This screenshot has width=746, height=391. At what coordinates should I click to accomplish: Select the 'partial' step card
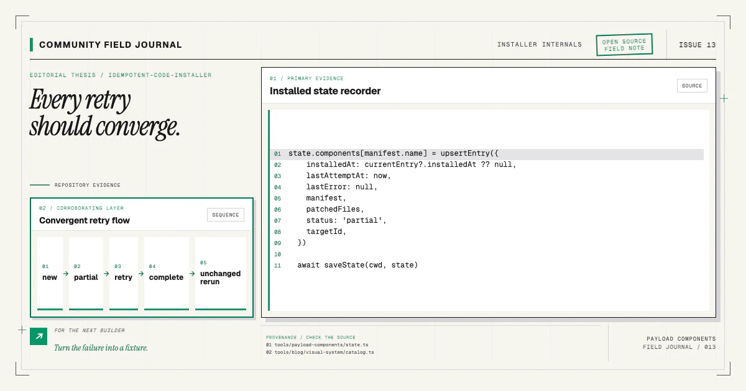pyautogui.click(x=86, y=273)
